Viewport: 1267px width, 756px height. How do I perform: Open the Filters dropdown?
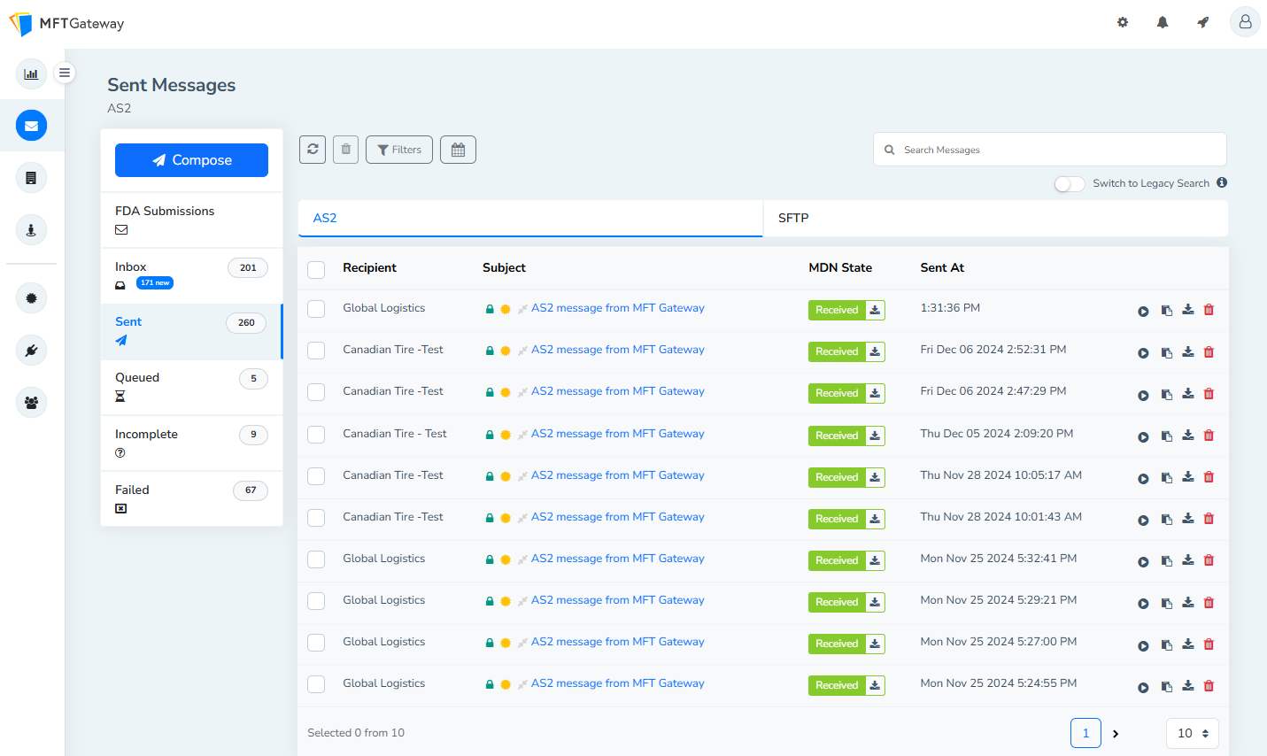click(399, 150)
